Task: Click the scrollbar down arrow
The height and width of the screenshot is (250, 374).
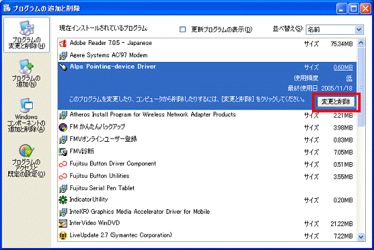Action: pos(361,236)
